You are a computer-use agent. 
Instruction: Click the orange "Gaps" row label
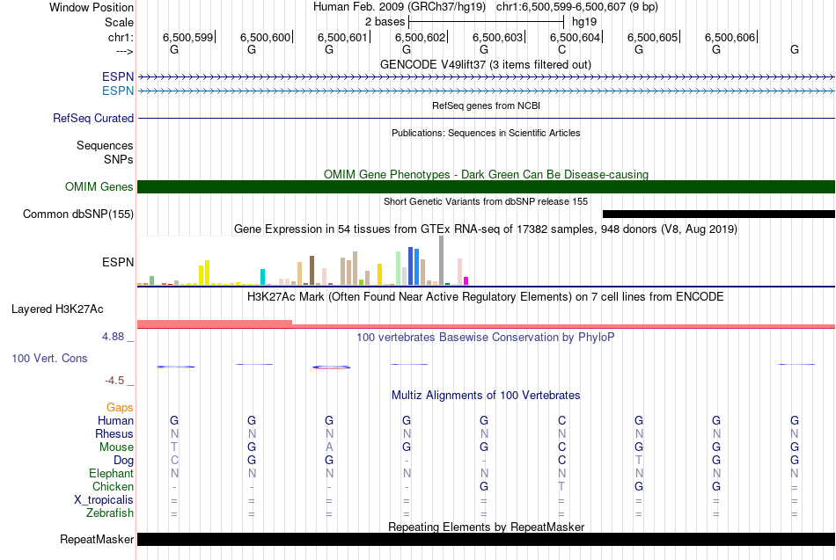coord(120,408)
